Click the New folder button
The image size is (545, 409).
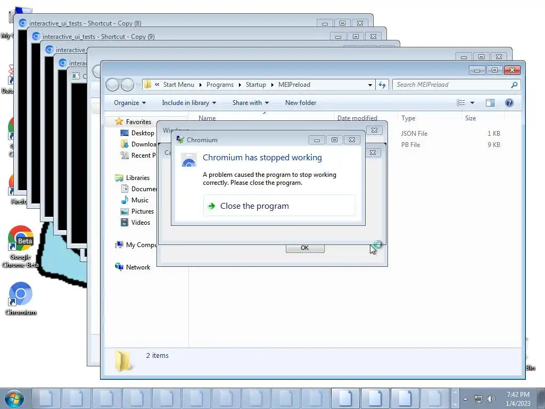pos(301,103)
